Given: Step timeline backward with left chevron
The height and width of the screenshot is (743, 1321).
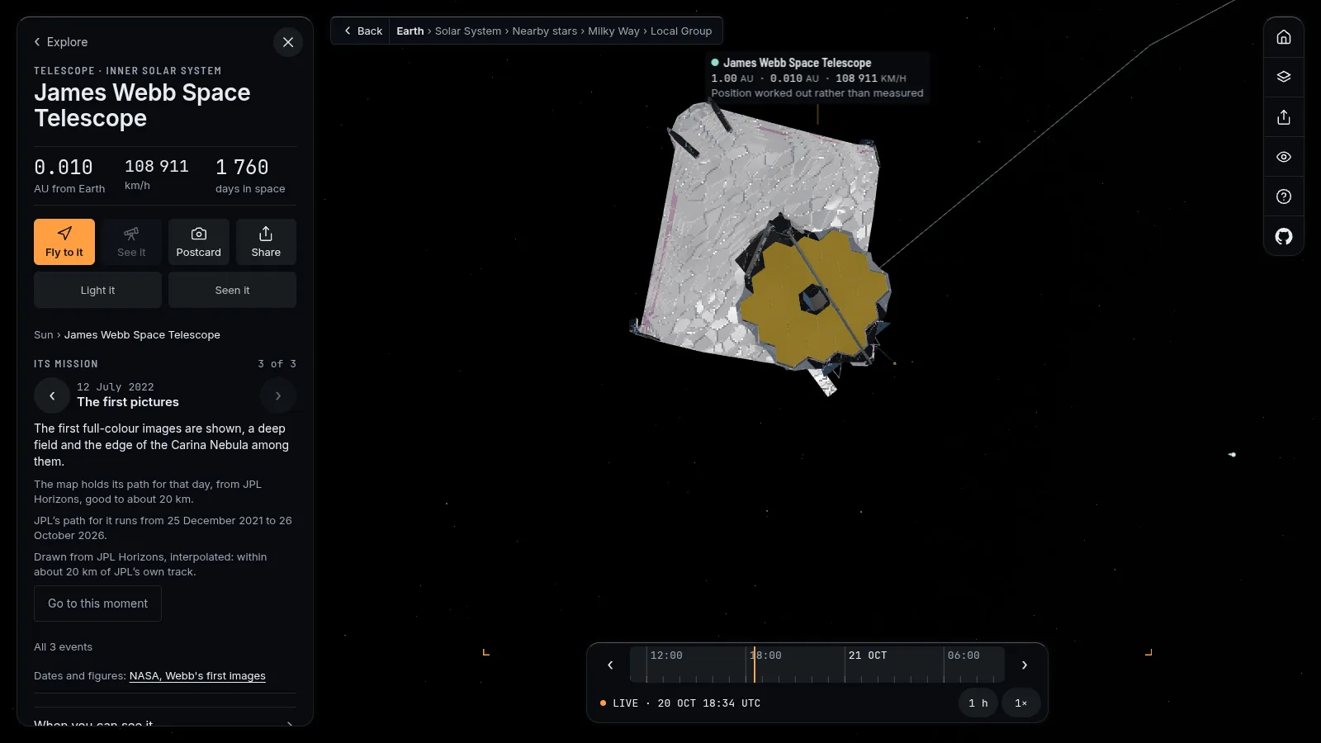Looking at the screenshot, I should 610,665.
